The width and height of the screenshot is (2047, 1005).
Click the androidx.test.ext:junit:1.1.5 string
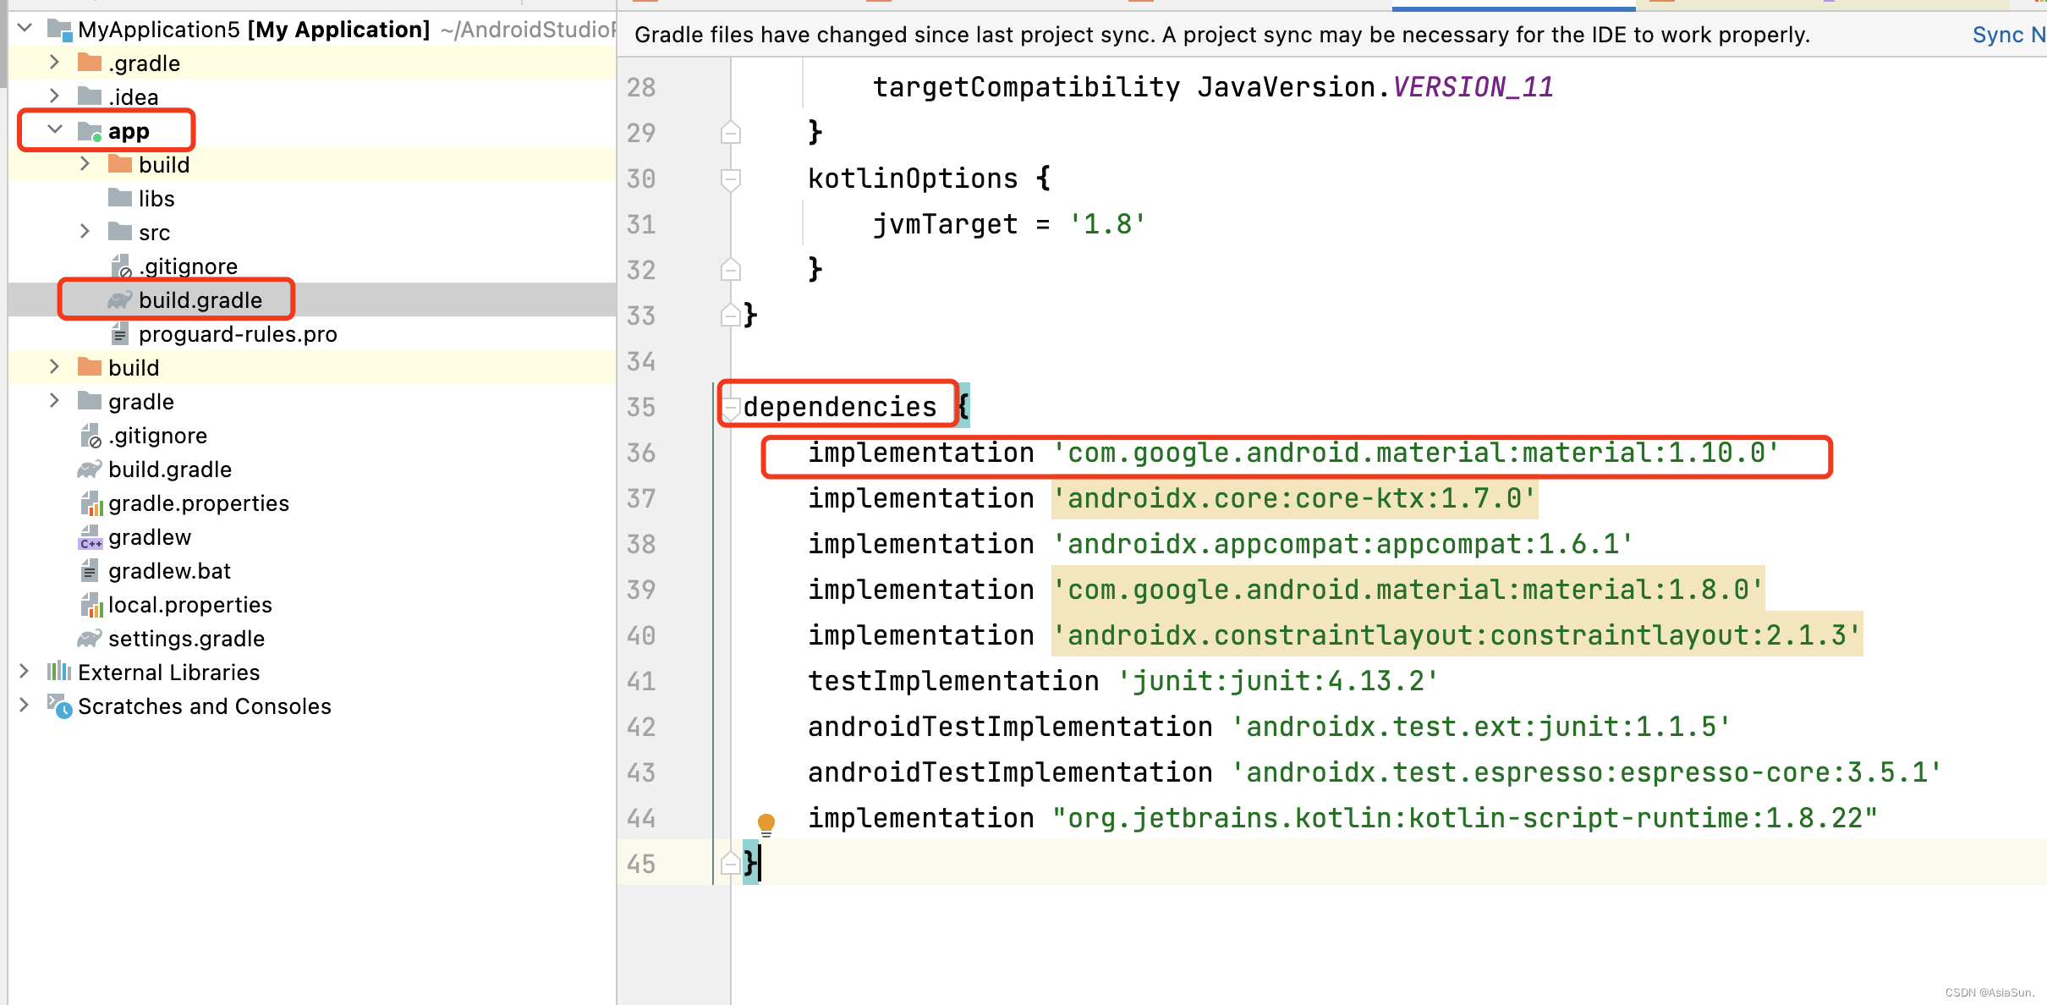click(1480, 727)
